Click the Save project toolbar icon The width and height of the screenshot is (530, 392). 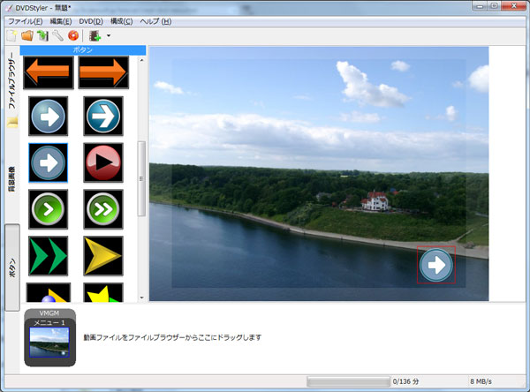tap(42, 35)
